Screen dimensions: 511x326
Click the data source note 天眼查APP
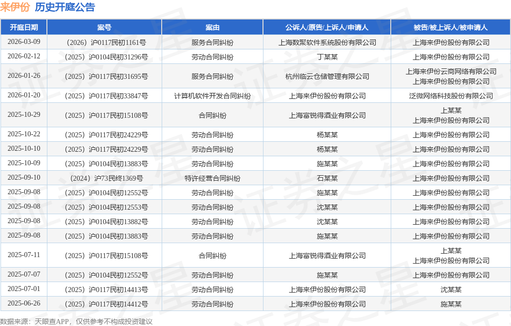[x=51, y=322]
